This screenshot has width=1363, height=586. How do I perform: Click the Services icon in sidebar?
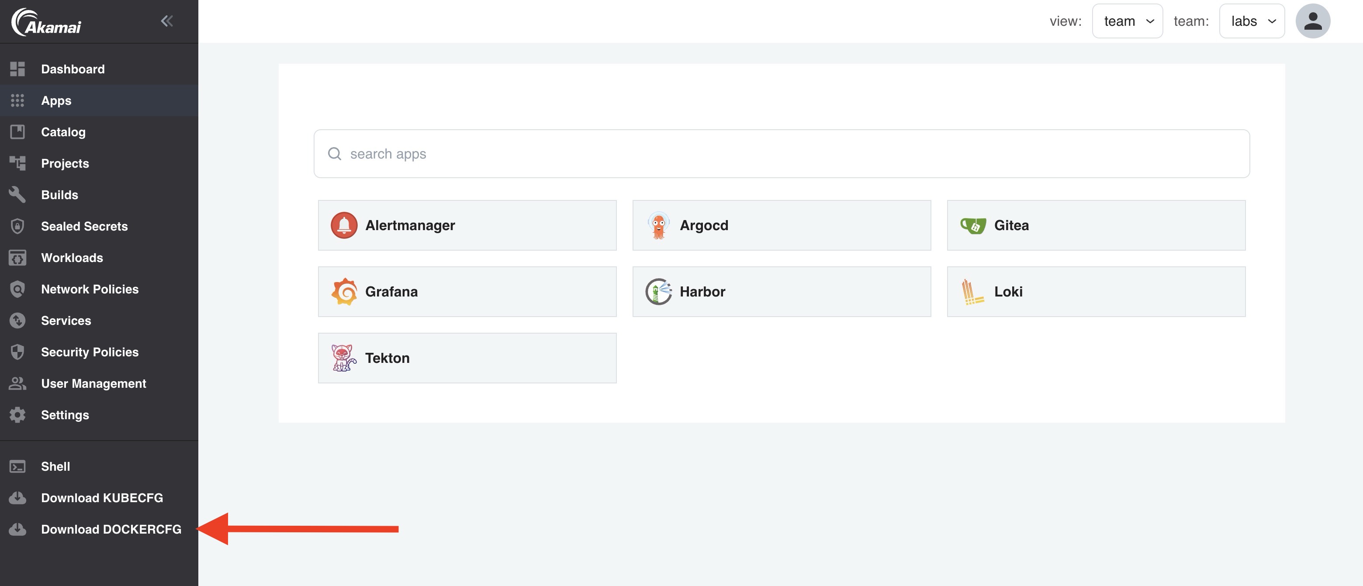pos(17,321)
